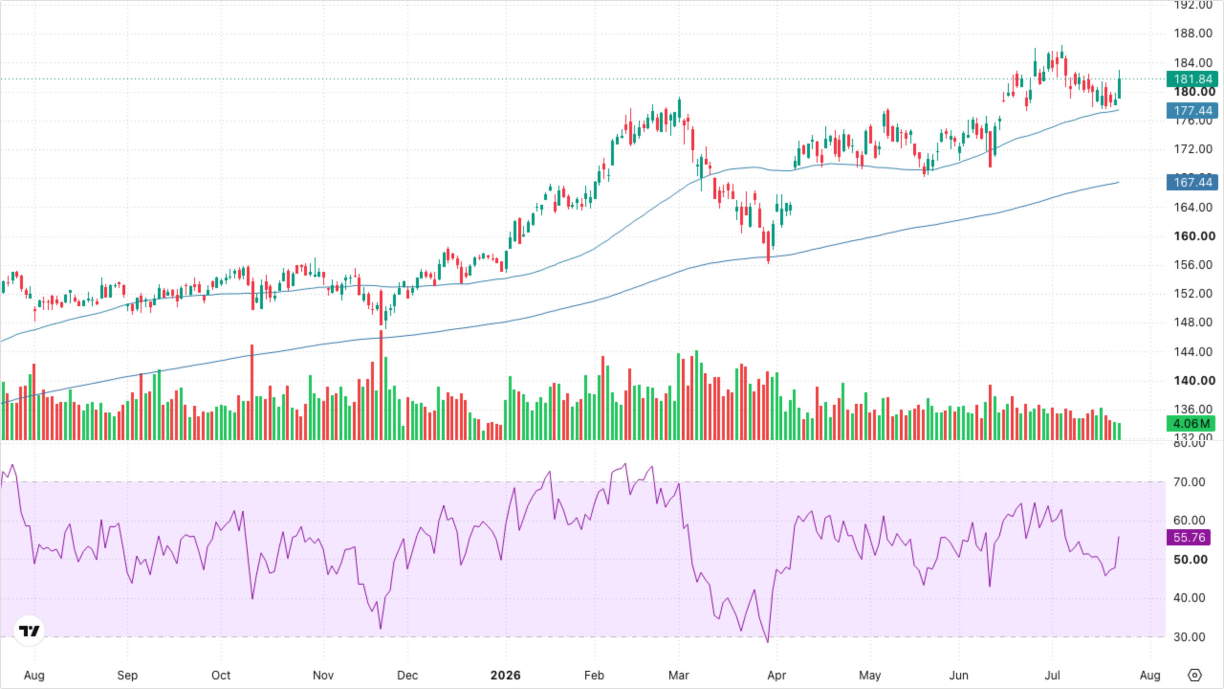The height and width of the screenshot is (689, 1224).
Task: Click the 184.00 price axis label
Action: [1193, 63]
